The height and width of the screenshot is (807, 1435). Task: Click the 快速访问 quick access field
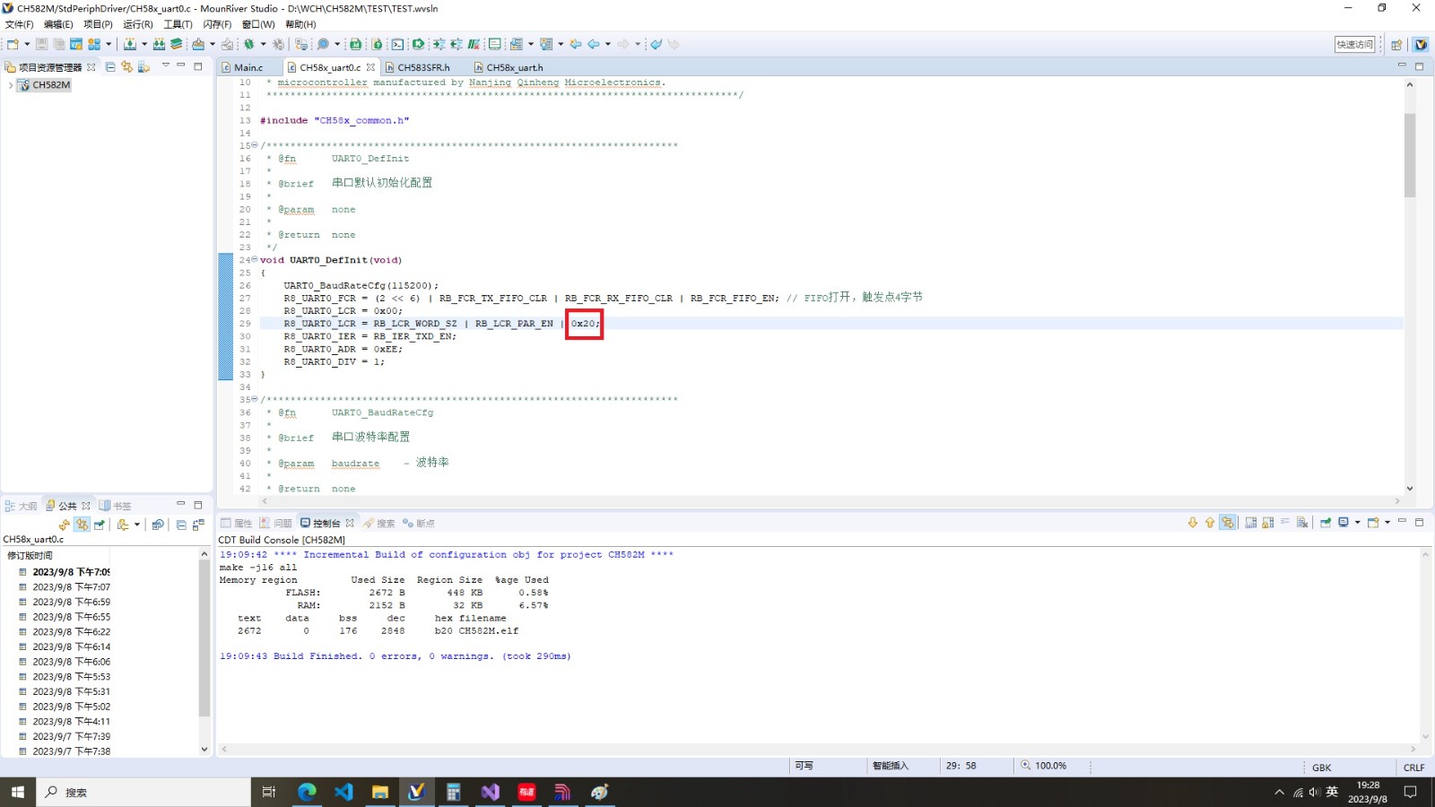pyautogui.click(x=1354, y=45)
